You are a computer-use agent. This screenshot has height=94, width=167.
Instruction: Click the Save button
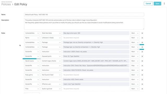157,3
